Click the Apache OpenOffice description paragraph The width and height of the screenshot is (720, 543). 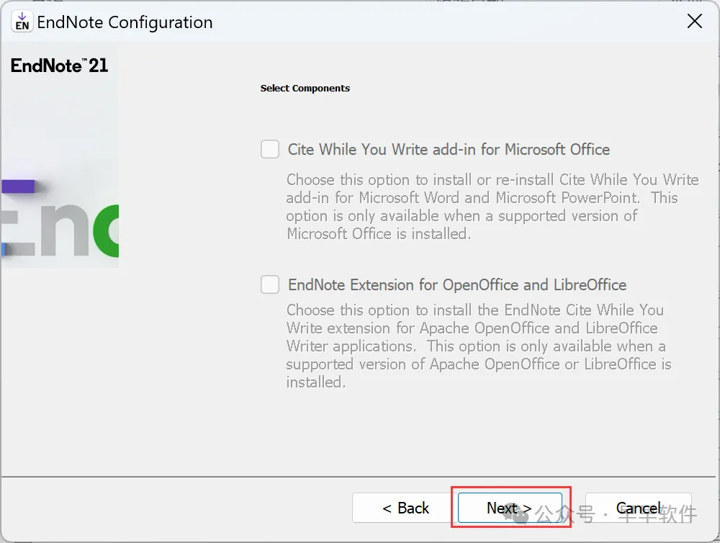[479, 346]
